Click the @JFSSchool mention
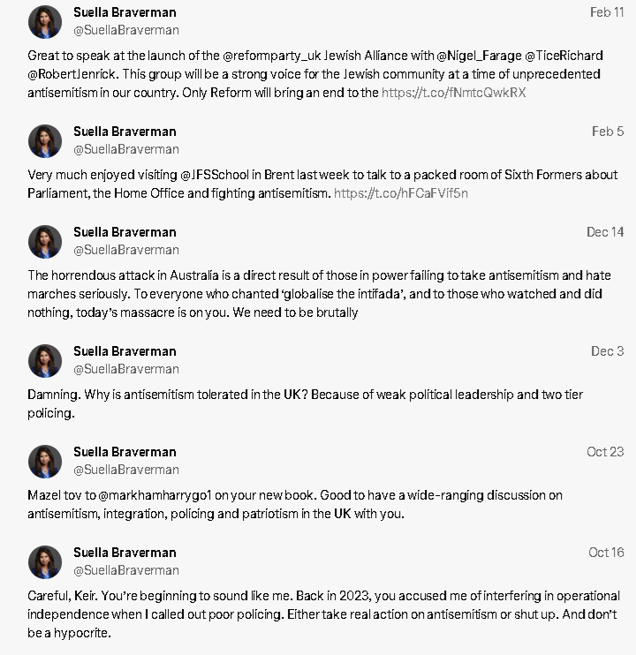Image resolution: width=636 pixels, height=655 pixels. 215,175
